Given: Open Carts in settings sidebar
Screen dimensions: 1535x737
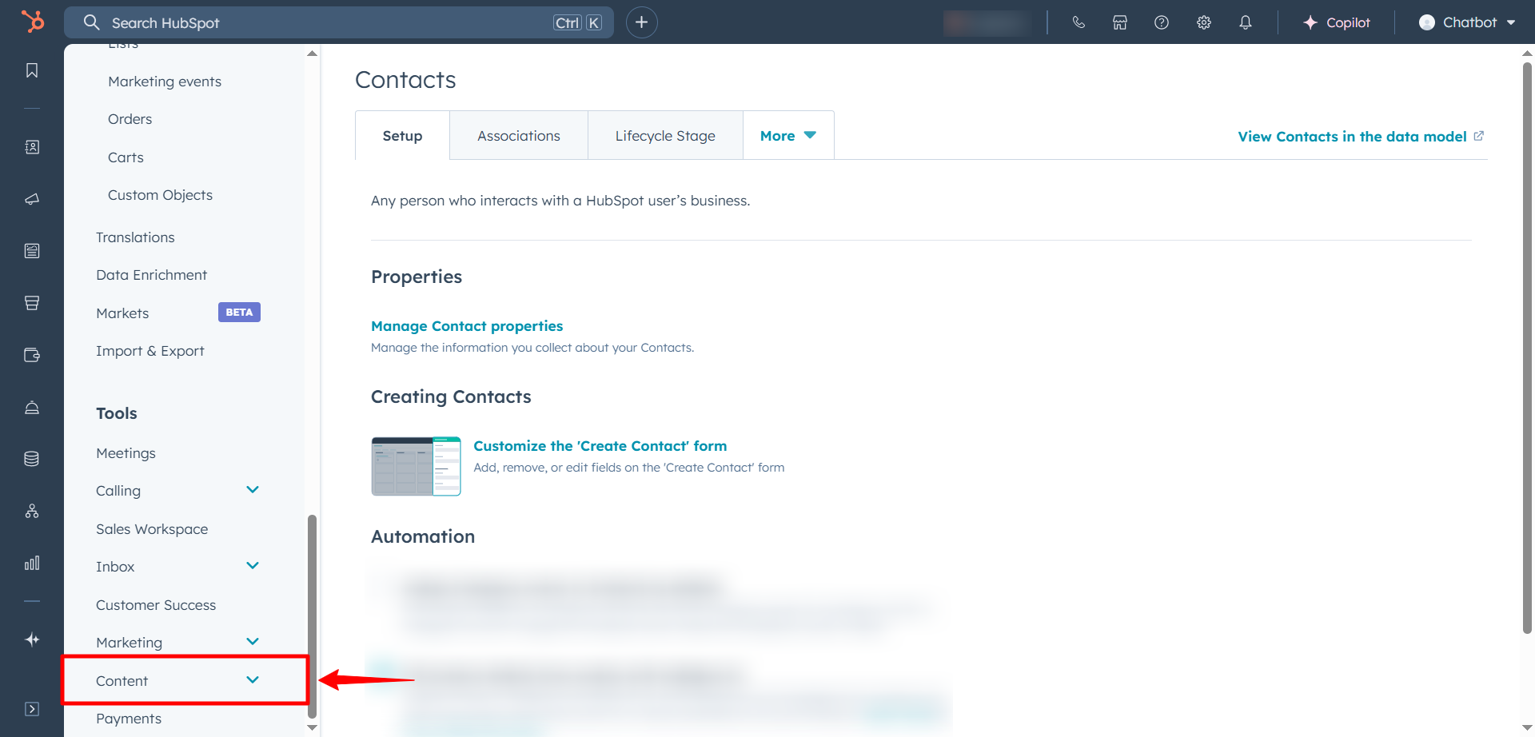Looking at the screenshot, I should pyautogui.click(x=126, y=157).
